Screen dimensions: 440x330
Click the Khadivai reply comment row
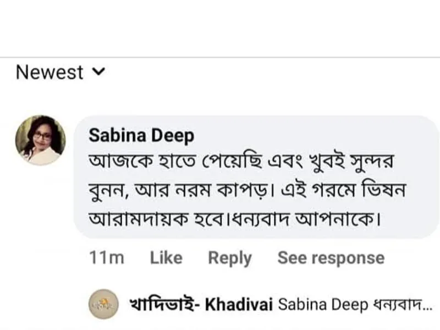click(x=258, y=302)
